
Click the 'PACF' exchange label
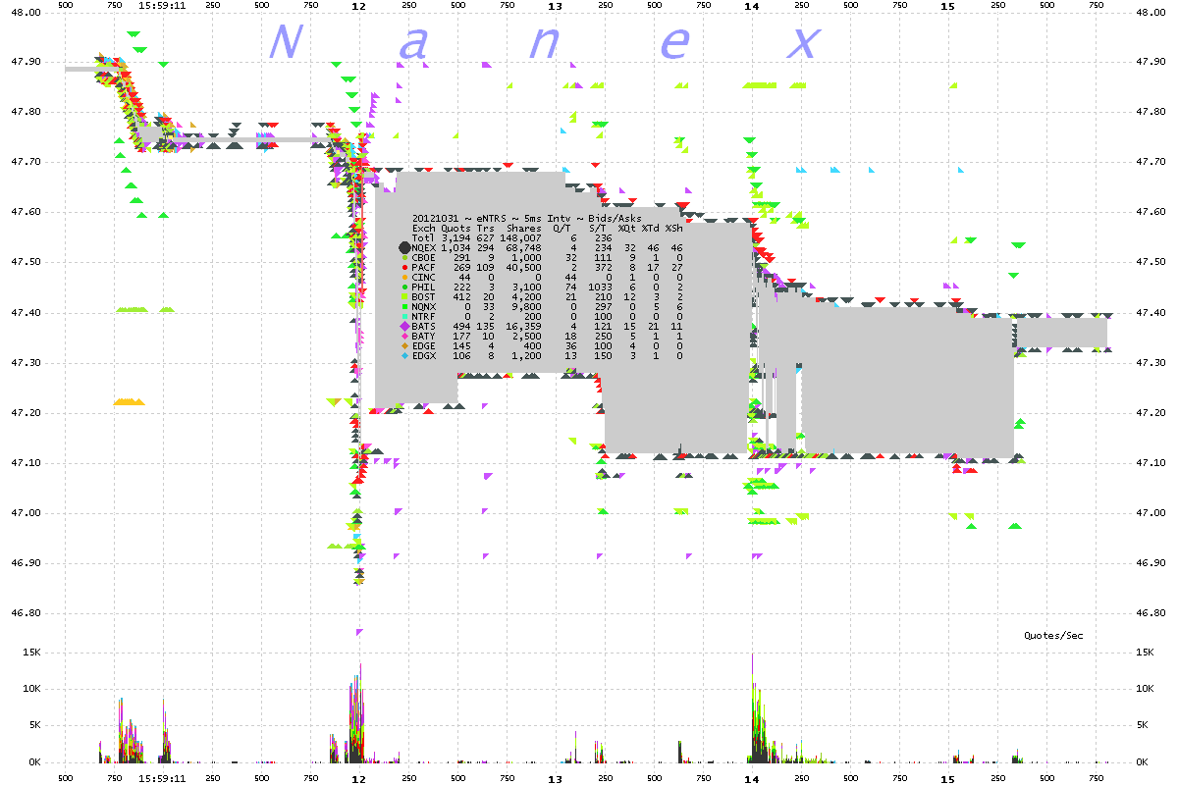[x=423, y=267]
